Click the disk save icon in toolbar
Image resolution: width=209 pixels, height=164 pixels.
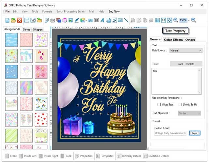click(x=27, y=20)
